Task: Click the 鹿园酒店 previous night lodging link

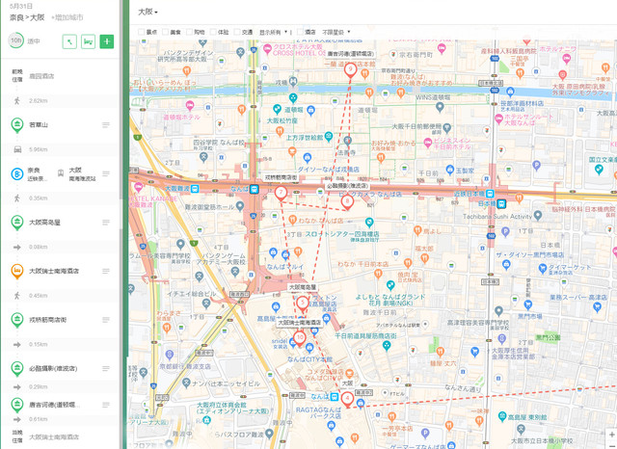Action: (42, 75)
